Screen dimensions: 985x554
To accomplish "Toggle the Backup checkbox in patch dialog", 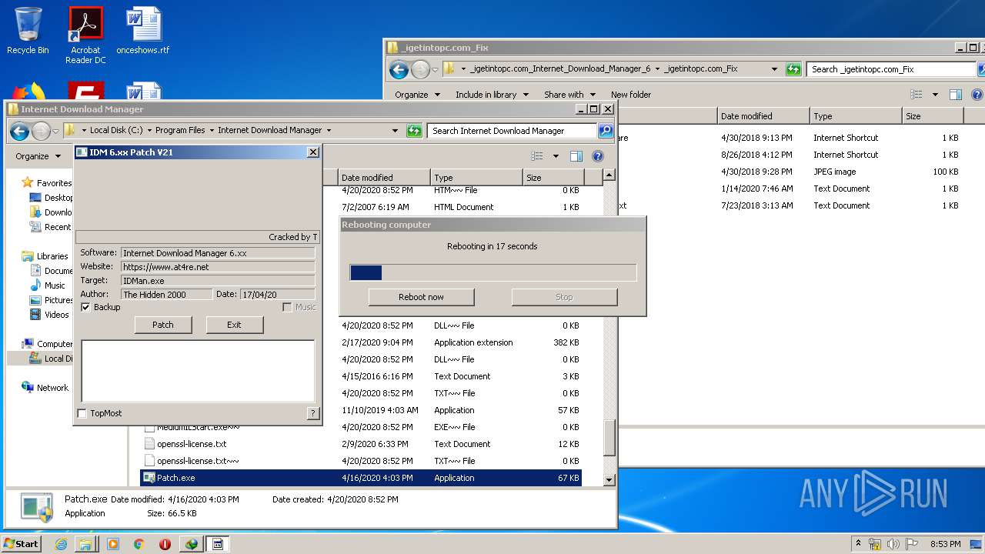I will tap(85, 307).
